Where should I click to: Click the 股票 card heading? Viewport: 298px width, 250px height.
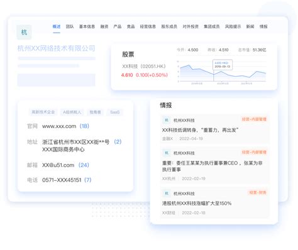click(x=128, y=55)
